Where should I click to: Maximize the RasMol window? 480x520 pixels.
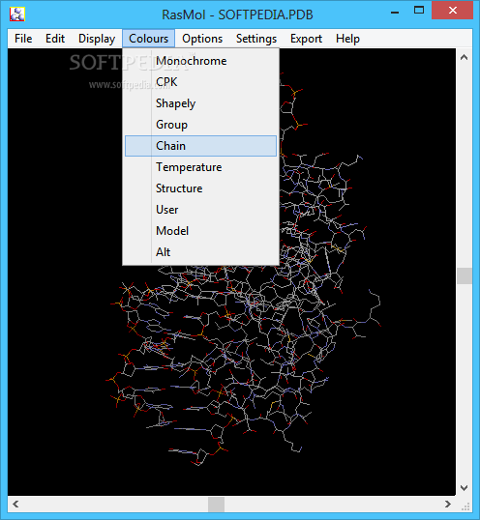tap(419, 11)
